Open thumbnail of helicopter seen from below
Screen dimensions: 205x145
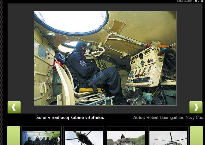click(83, 138)
